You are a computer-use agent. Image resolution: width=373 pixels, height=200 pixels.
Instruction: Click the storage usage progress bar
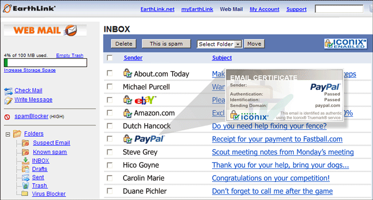click(x=45, y=63)
